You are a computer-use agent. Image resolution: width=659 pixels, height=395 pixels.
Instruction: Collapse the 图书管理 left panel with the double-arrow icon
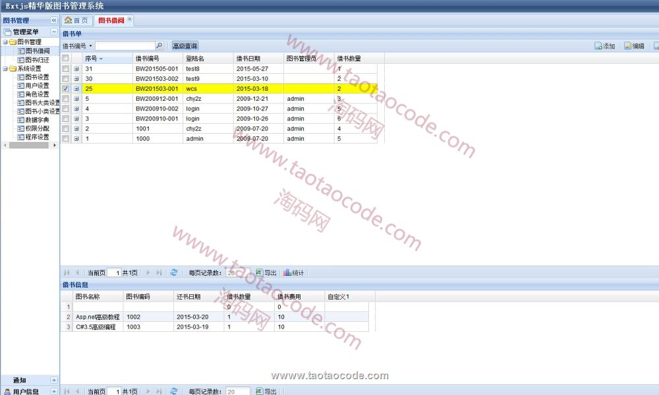coord(54,20)
